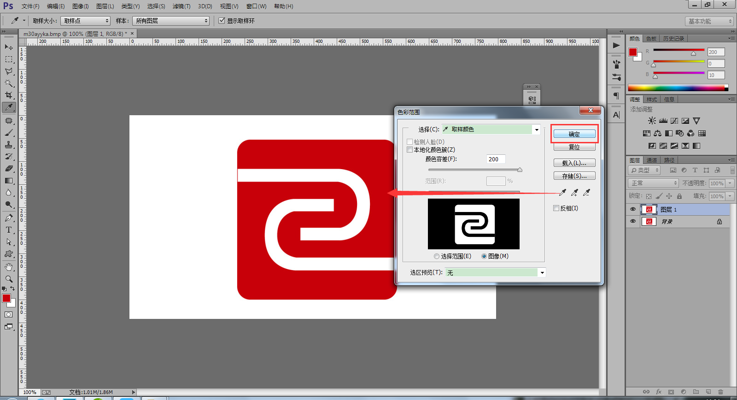Select 图像 radio button
737x400 pixels.
click(x=484, y=256)
